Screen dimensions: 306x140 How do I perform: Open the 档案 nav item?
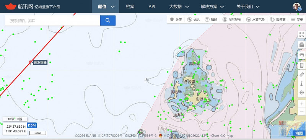coord(130,7)
